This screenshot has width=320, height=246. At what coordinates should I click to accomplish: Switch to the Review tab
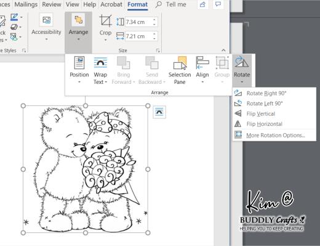point(52,4)
